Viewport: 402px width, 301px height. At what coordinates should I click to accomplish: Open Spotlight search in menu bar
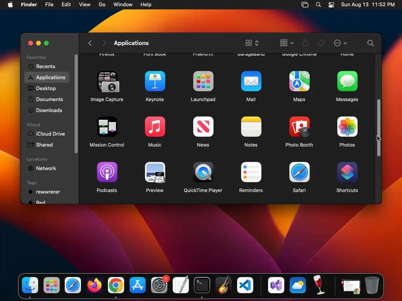point(318,5)
